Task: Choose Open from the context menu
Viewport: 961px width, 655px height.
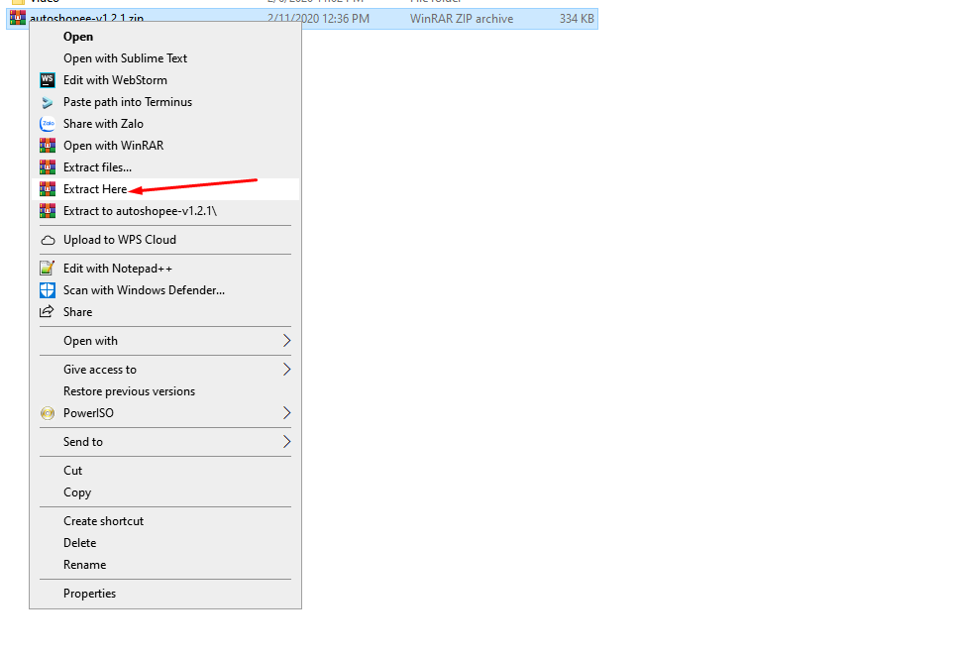Action: pos(165,37)
